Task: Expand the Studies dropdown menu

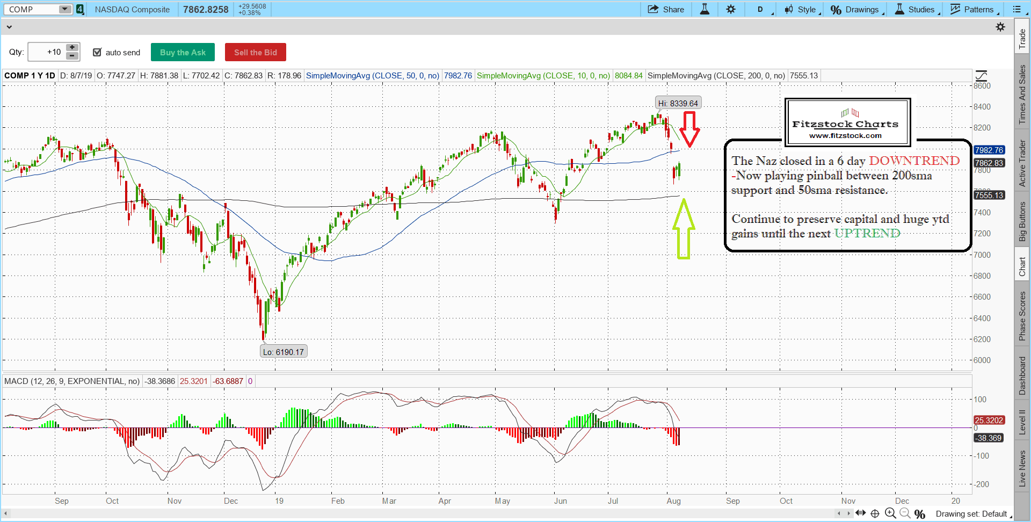Action: [x=917, y=9]
